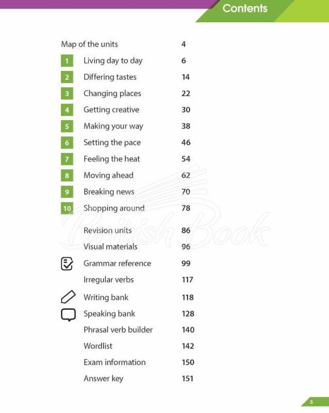Screen dimensions: 329x413
Task: Open the Setting the pace entry
Action: 112,142
